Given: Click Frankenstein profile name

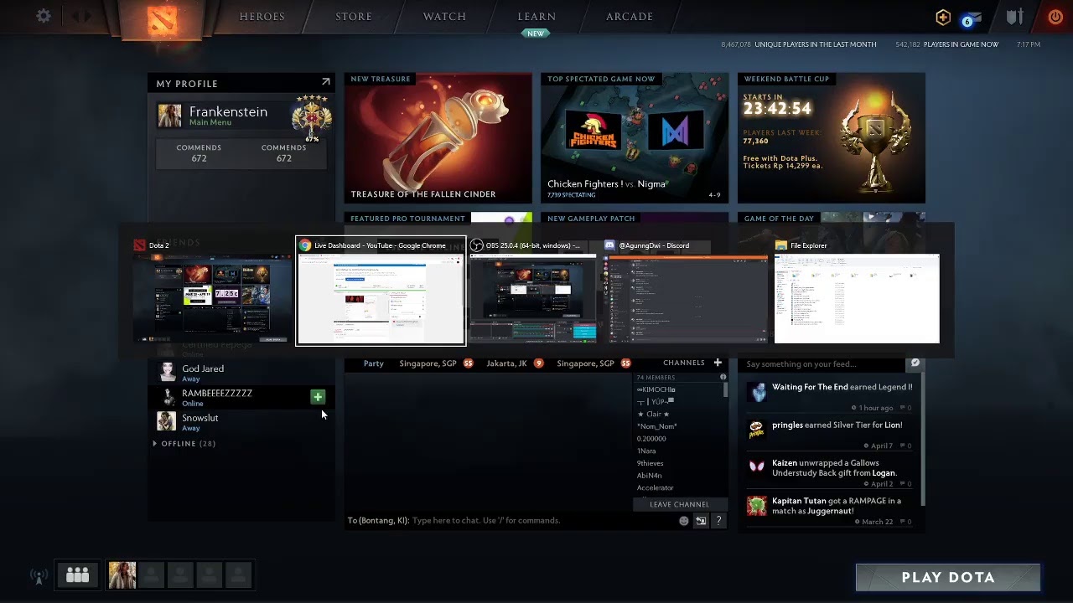Looking at the screenshot, I should 228,111.
